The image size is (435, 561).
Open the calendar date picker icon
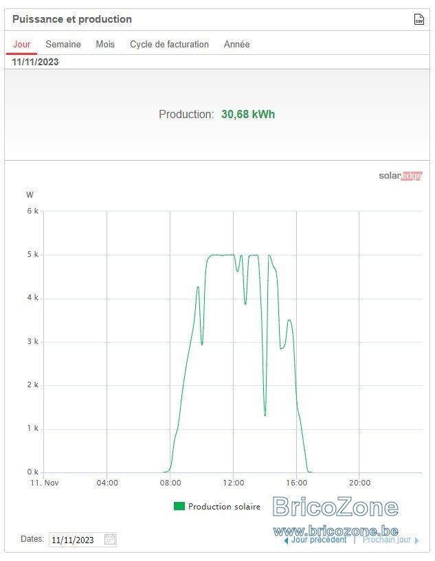[110, 539]
